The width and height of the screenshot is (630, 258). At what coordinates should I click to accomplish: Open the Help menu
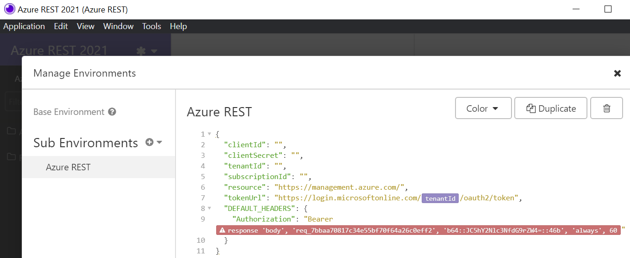tap(178, 26)
